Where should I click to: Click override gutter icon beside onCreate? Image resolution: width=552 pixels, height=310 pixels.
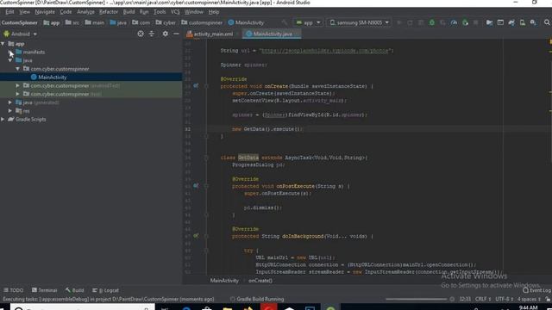pos(196,86)
